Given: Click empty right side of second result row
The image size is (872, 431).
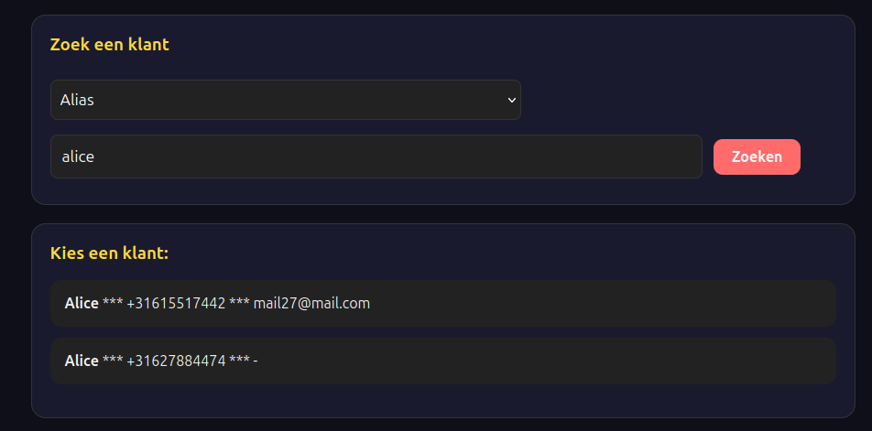Looking at the screenshot, I should (641, 361).
